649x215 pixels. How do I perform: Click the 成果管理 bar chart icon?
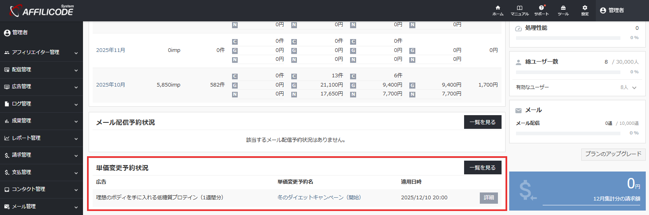click(7, 121)
